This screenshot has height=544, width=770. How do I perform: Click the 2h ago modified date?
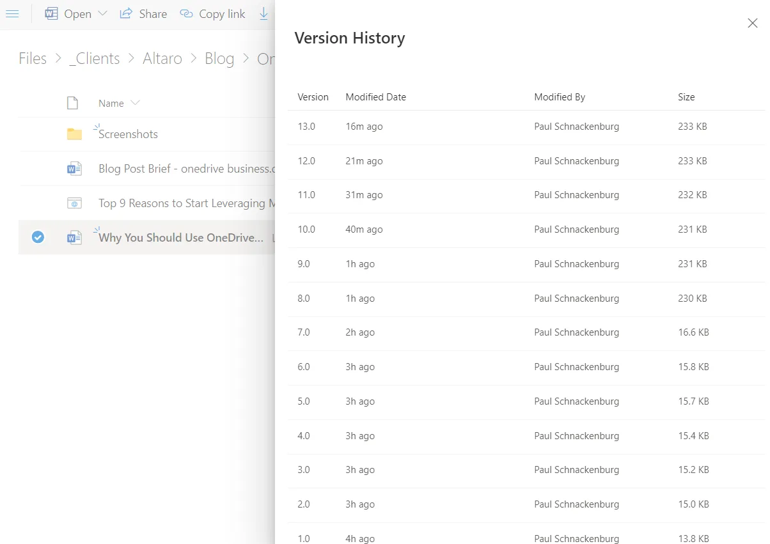click(360, 332)
